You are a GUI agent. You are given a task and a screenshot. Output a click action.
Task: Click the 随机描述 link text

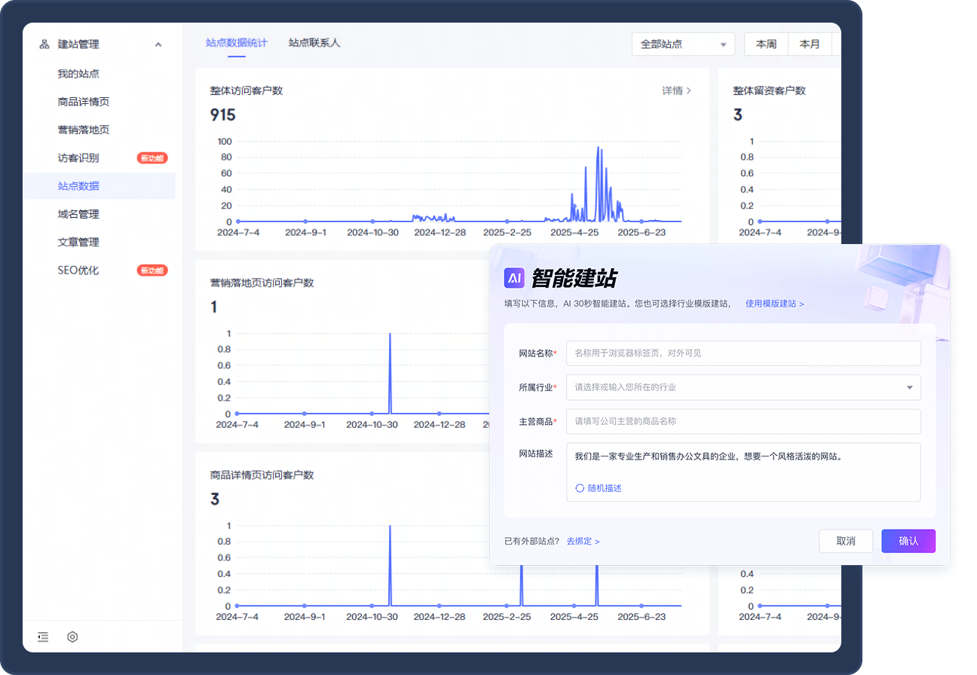605,488
